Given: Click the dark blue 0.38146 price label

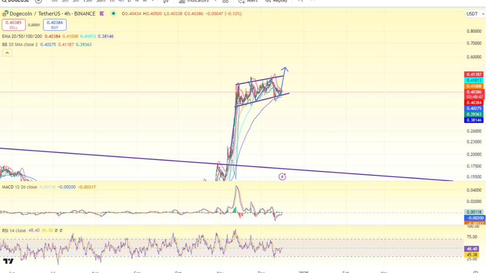Looking at the screenshot, I should point(474,120).
